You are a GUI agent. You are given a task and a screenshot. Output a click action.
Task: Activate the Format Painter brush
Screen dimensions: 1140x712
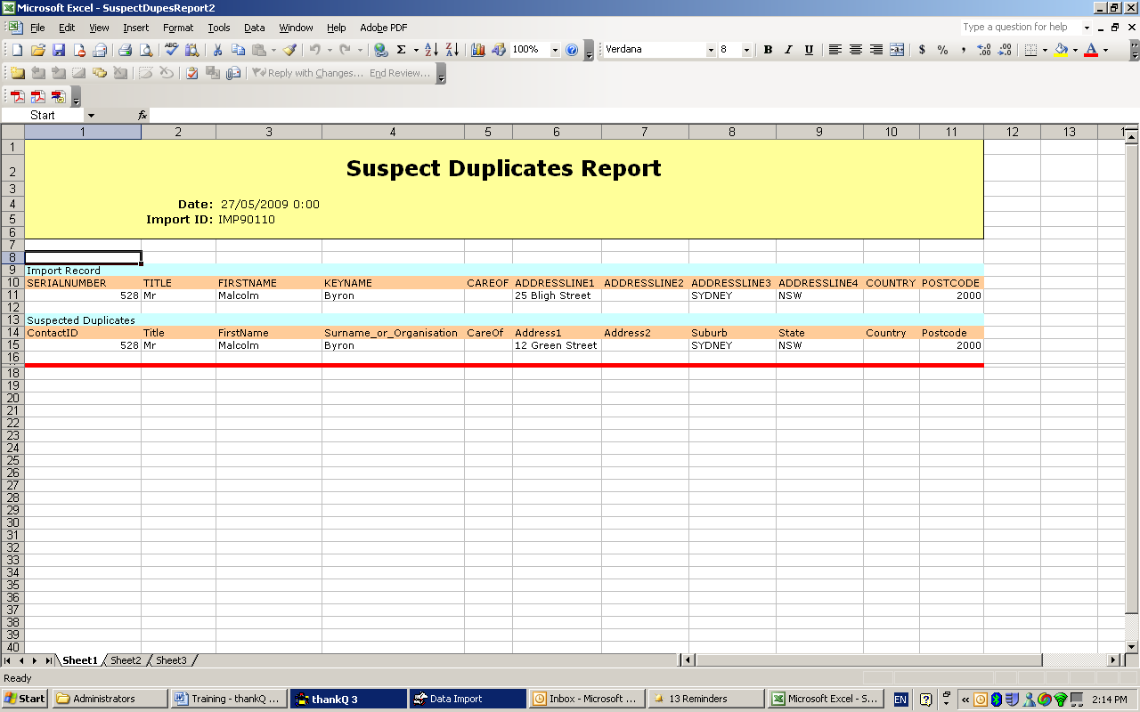click(289, 50)
